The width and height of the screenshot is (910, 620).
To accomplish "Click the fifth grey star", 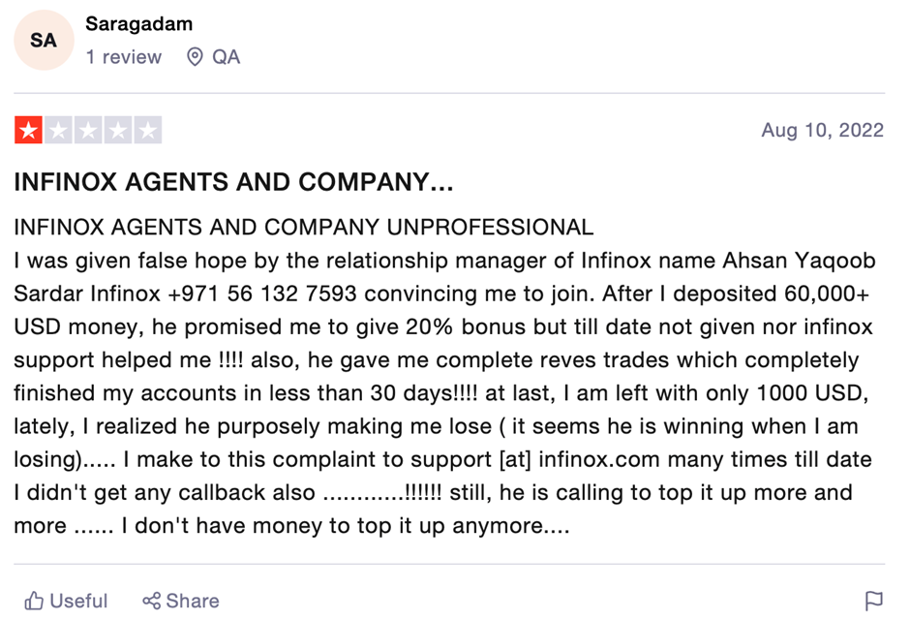I will tap(148, 130).
